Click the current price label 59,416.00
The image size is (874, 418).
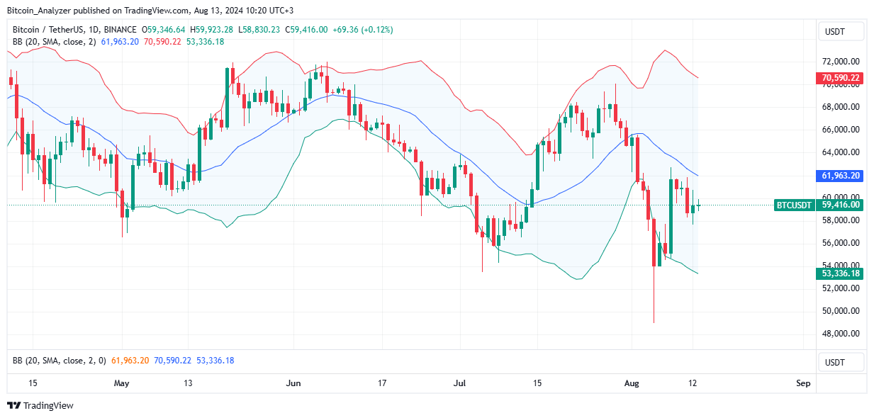[841, 205]
